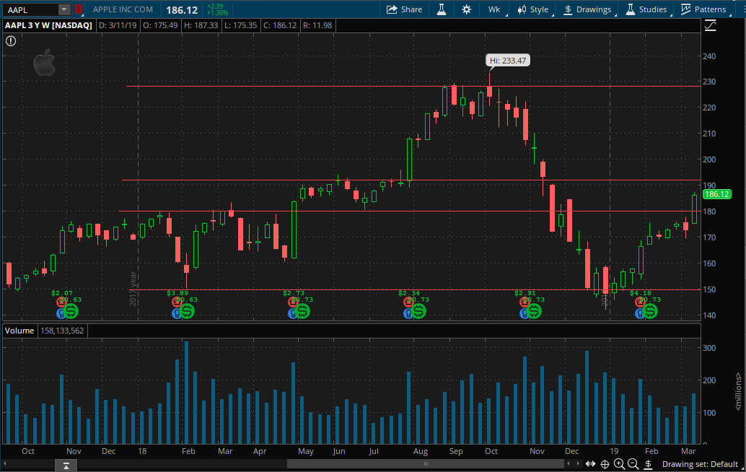Click the red symbol link icon

coord(79,9)
